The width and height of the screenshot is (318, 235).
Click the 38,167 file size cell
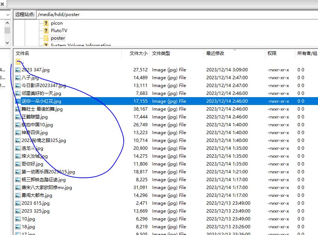tap(141, 109)
